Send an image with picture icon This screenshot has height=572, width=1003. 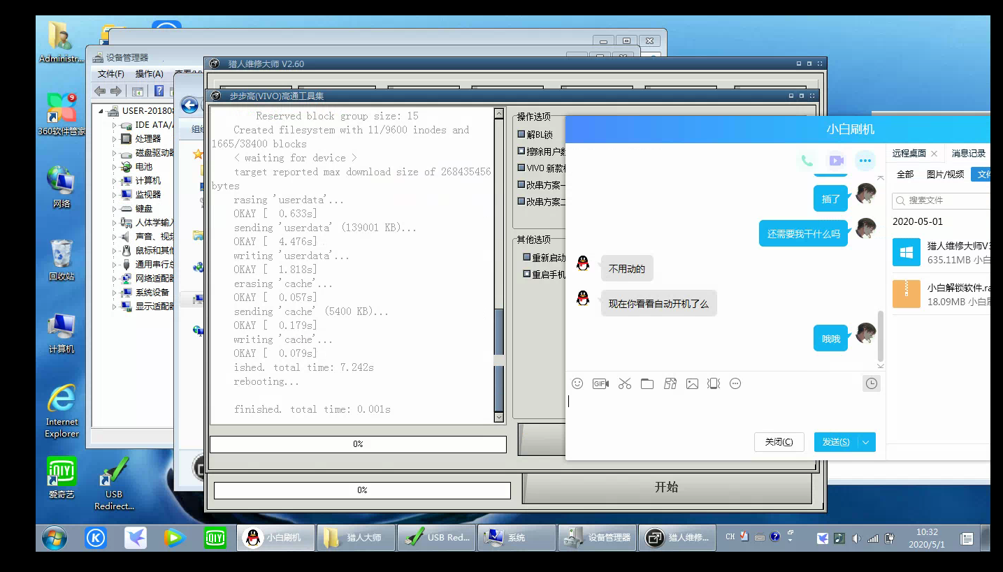coord(692,383)
